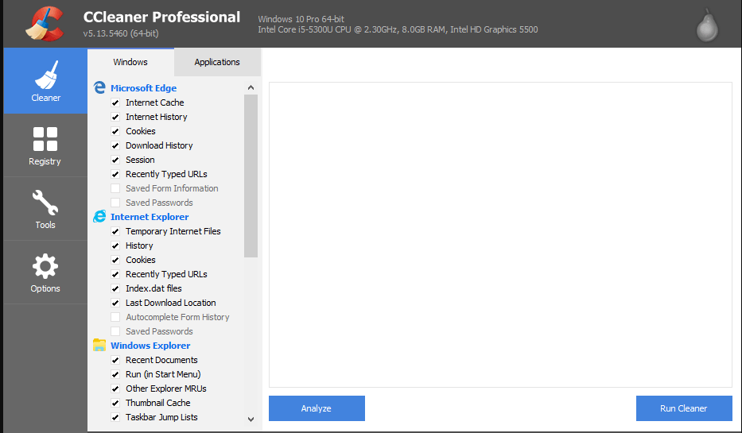Select the Internet Explorer section header
The image size is (742, 433).
pos(150,217)
